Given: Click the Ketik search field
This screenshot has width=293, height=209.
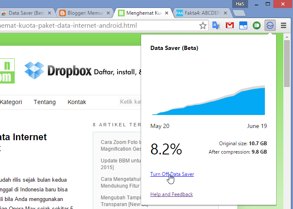Looking at the screenshot, I should point(130,102).
